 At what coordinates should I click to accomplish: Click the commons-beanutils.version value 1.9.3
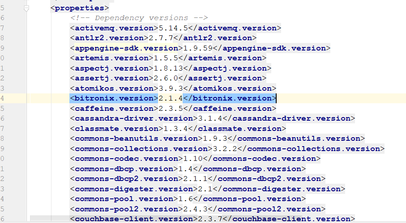point(215,139)
